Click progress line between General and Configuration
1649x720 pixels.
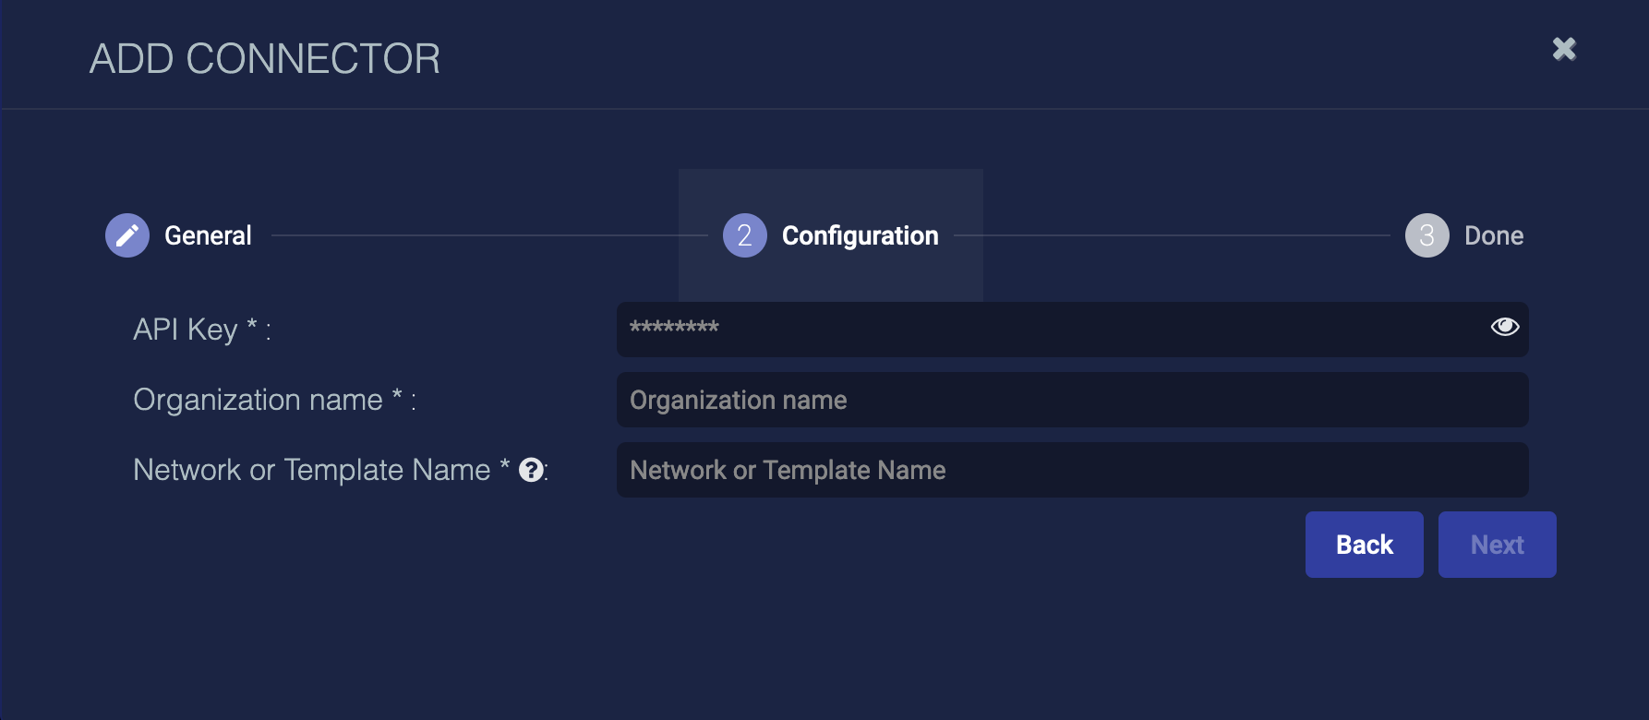[487, 235]
